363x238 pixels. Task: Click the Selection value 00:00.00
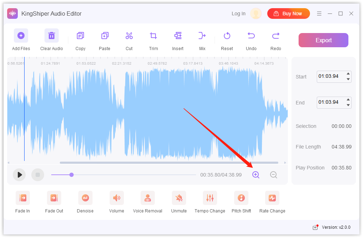(x=342, y=126)
